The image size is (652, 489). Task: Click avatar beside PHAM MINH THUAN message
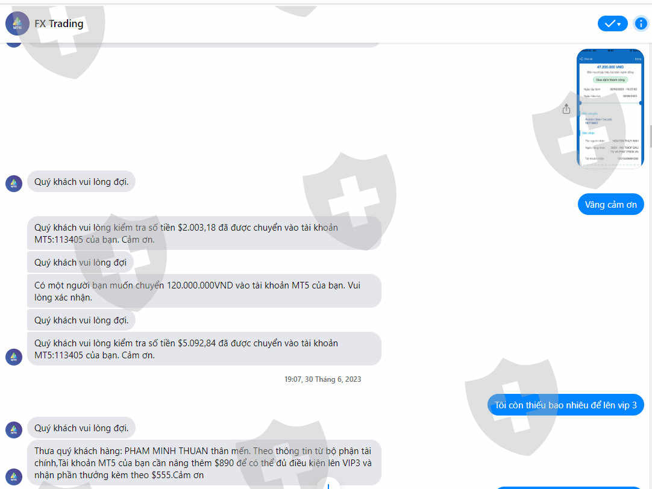point(14,476)
